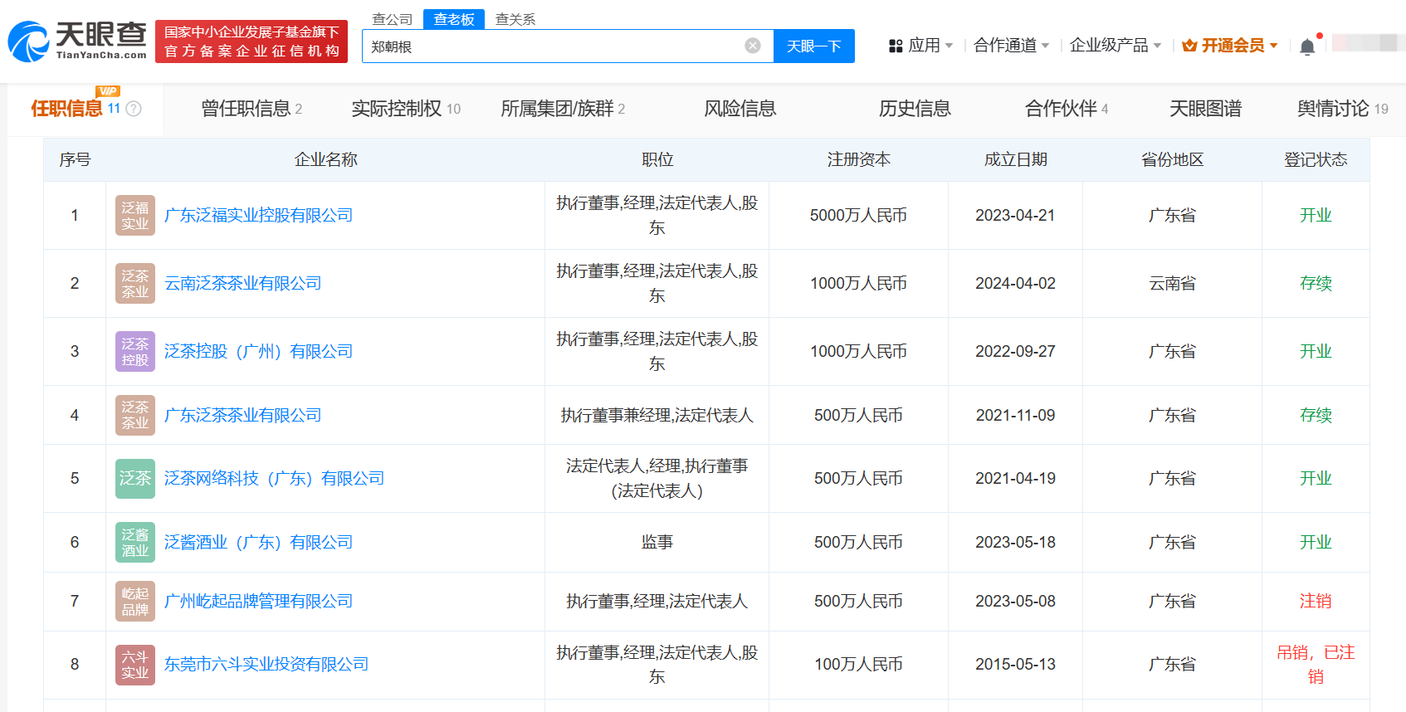Open 泛茶网络科技（广东）有限公司 link
The height and width of the screenshot is (712, 1406).
click(275, 479)
